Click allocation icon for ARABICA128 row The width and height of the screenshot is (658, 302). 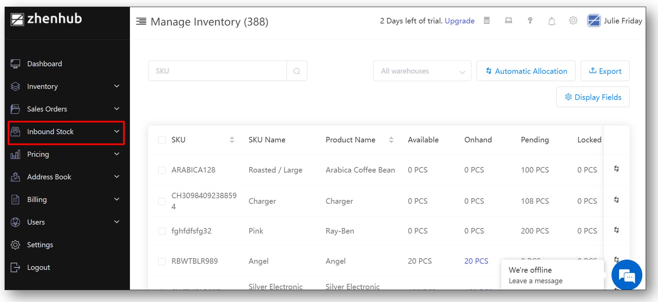click(x=616, y=169)
